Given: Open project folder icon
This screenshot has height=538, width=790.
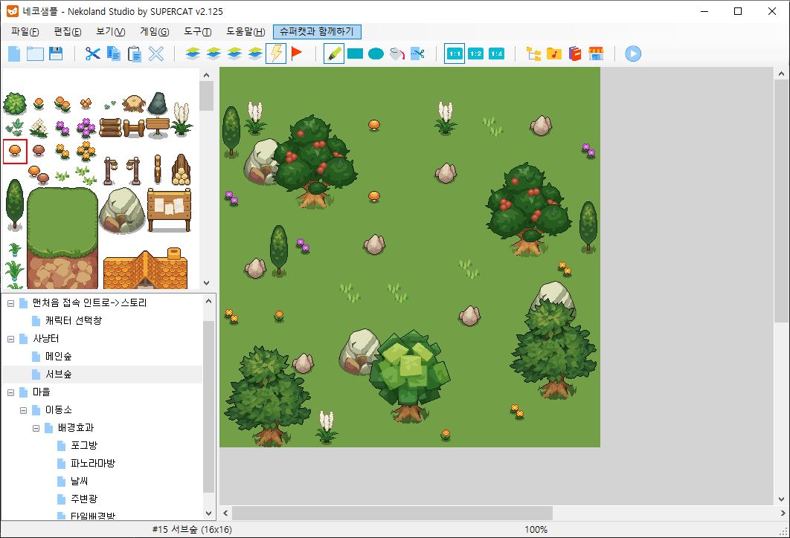Looking at the screenshot, I should [35, 54].
